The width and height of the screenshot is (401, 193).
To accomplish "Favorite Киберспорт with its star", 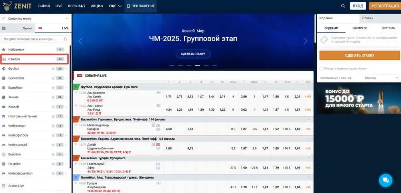I will point(53,126).
